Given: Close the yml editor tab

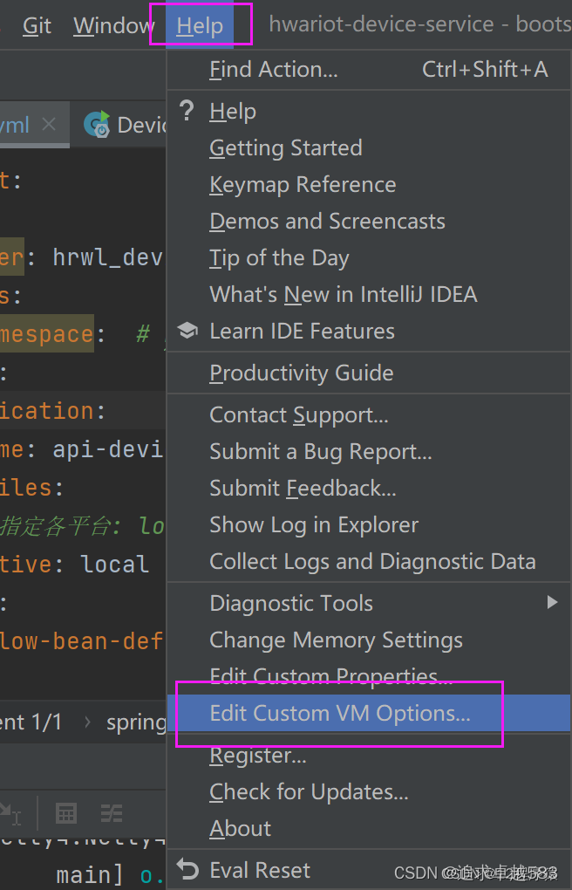Looking at the screenshot, I should pyautogui.click(x=49, y=124).
